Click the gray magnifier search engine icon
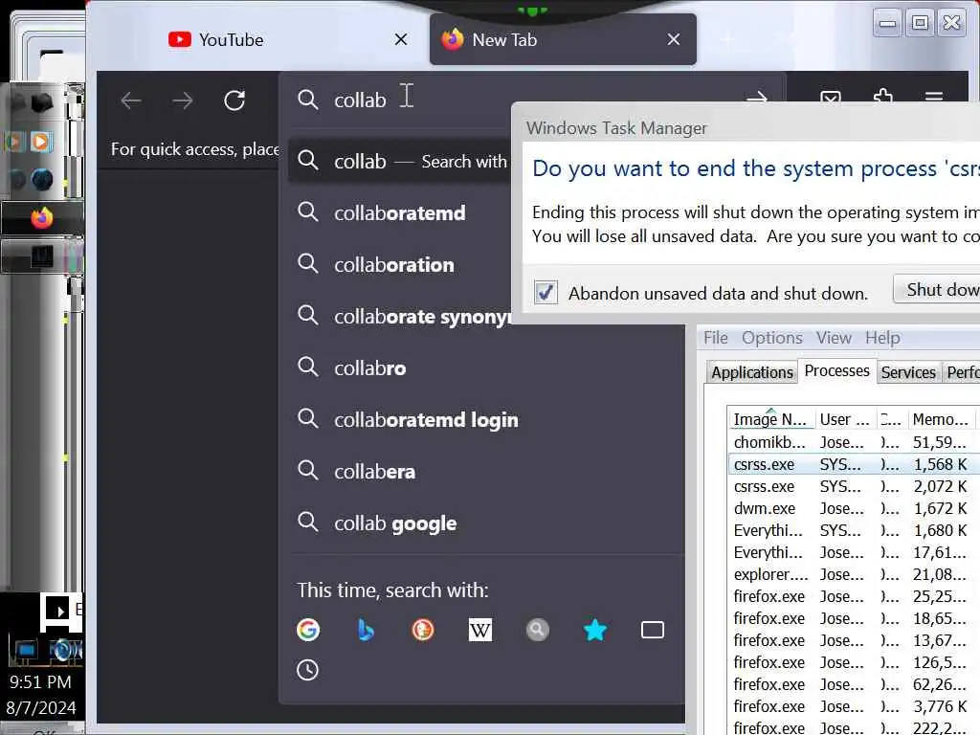The height and width of the screenshot is (735, 980). click(x=538, y=630)
